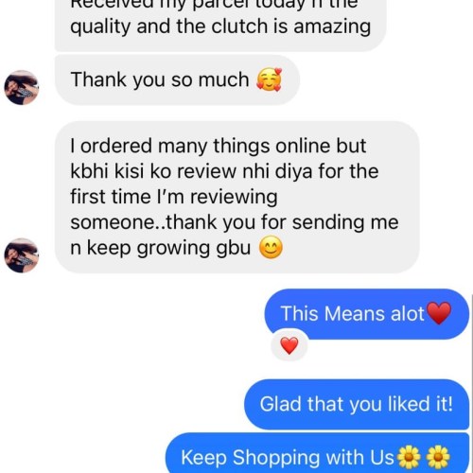Click the chat scrollbar on the right edge
The image size is (473, 473).
[472, 383]
